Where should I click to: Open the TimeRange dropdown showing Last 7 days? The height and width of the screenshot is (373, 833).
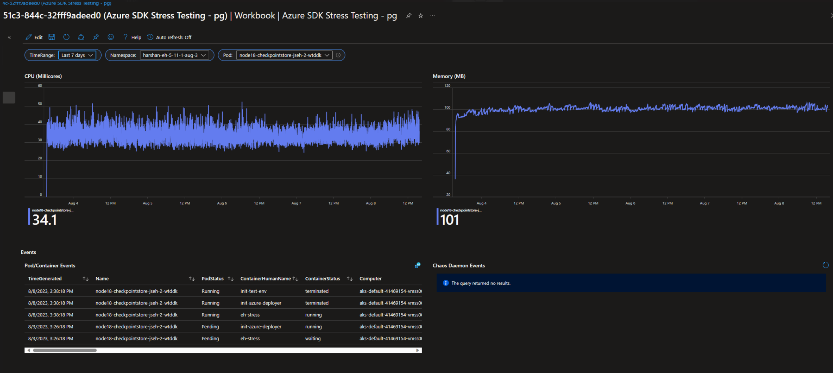click(78, 55)
